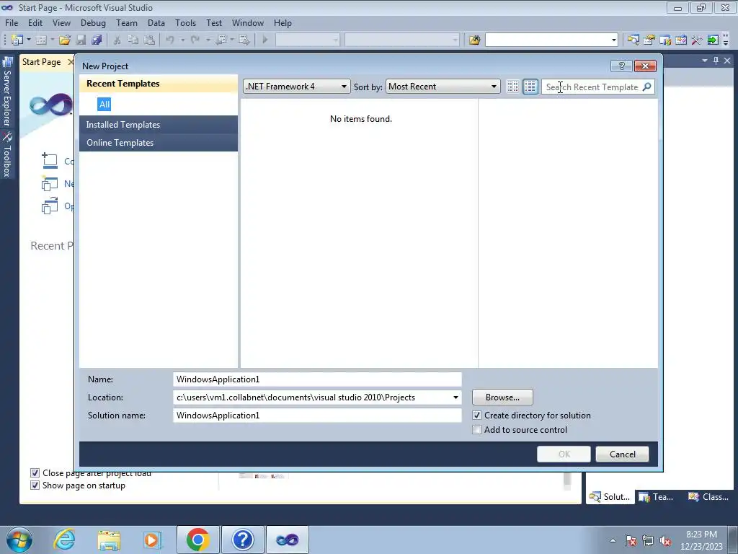Open the New Project toolbar dropdown arrow
The height and width of the screenshot is (554, 738).
(x=28, y=40)
